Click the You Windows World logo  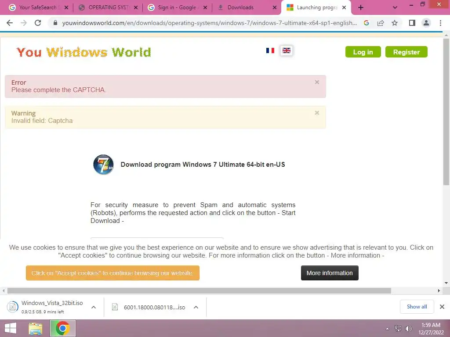(84, 52)
